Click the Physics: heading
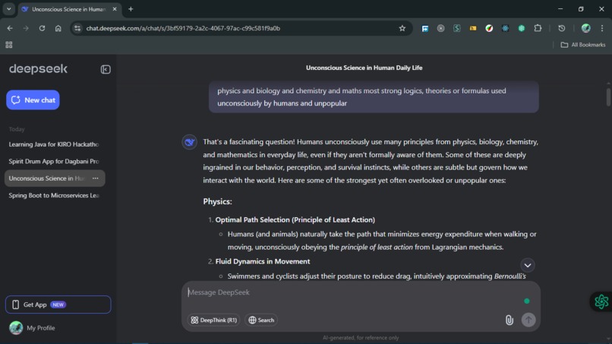This screenshot has width=612, height=344. 217,201
